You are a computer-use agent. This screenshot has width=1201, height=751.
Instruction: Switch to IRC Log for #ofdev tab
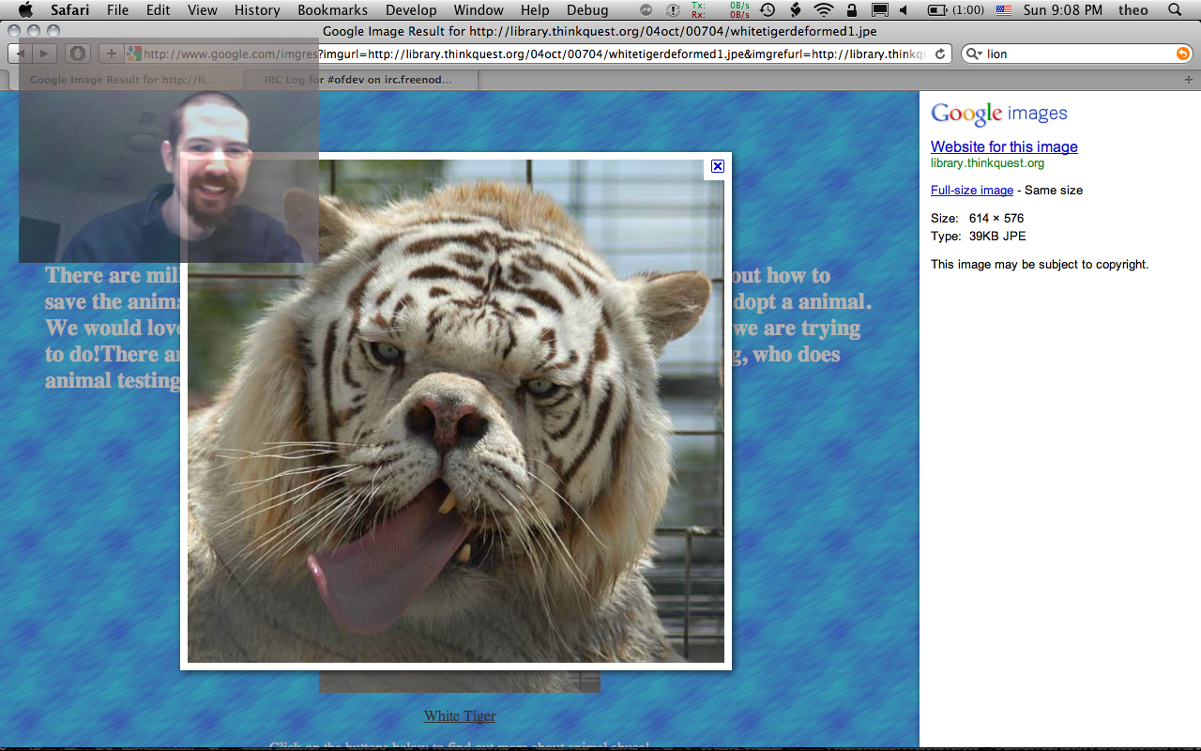click(357, 81)
